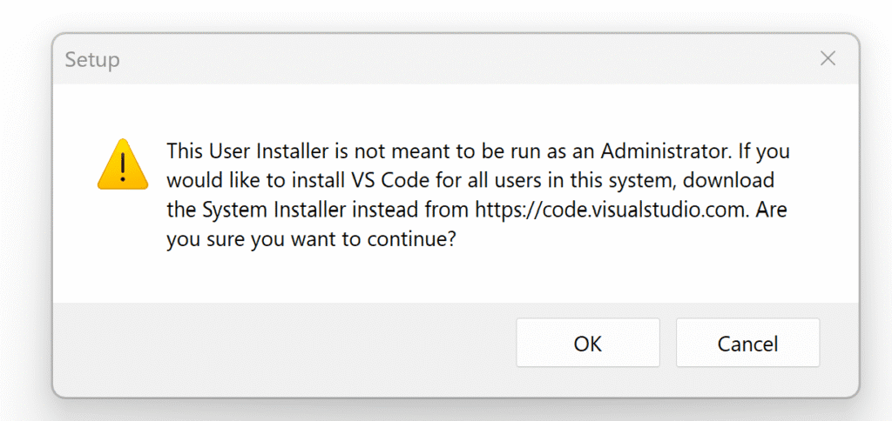
Task: Click the yellow warning triangle icon
Action: coord(122,164)
